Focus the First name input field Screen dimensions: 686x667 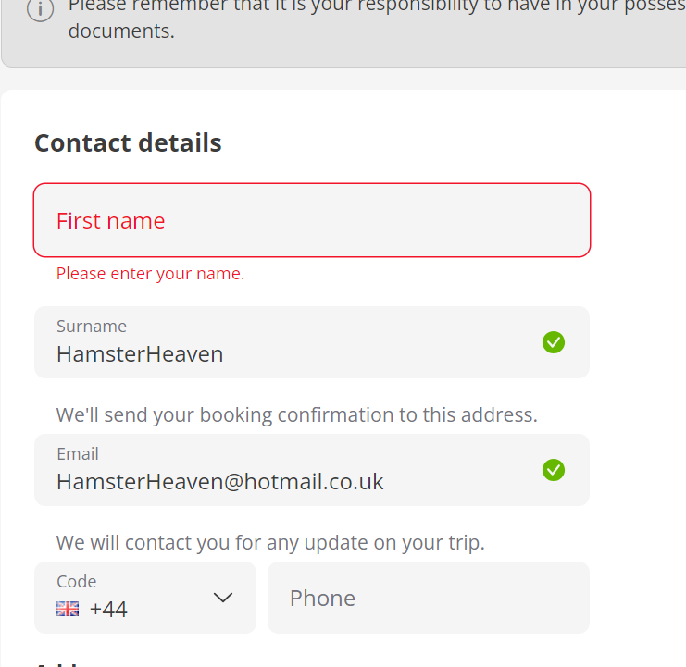[x=312, y=220]
